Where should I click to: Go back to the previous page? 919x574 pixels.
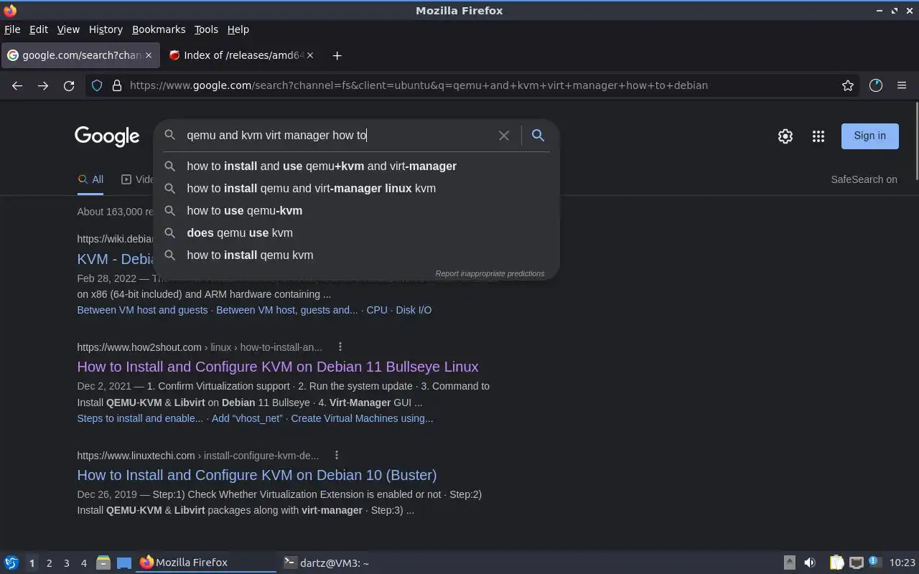[17, 85]
